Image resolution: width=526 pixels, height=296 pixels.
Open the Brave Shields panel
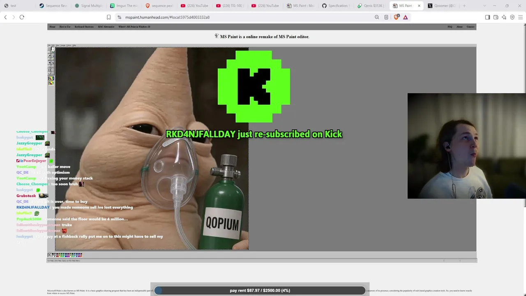[397, 17]
